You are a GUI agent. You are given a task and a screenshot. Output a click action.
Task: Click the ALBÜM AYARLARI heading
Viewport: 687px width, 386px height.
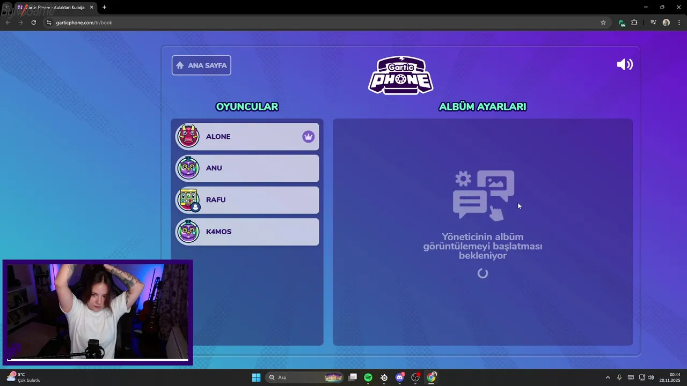[x=483, y=107]
